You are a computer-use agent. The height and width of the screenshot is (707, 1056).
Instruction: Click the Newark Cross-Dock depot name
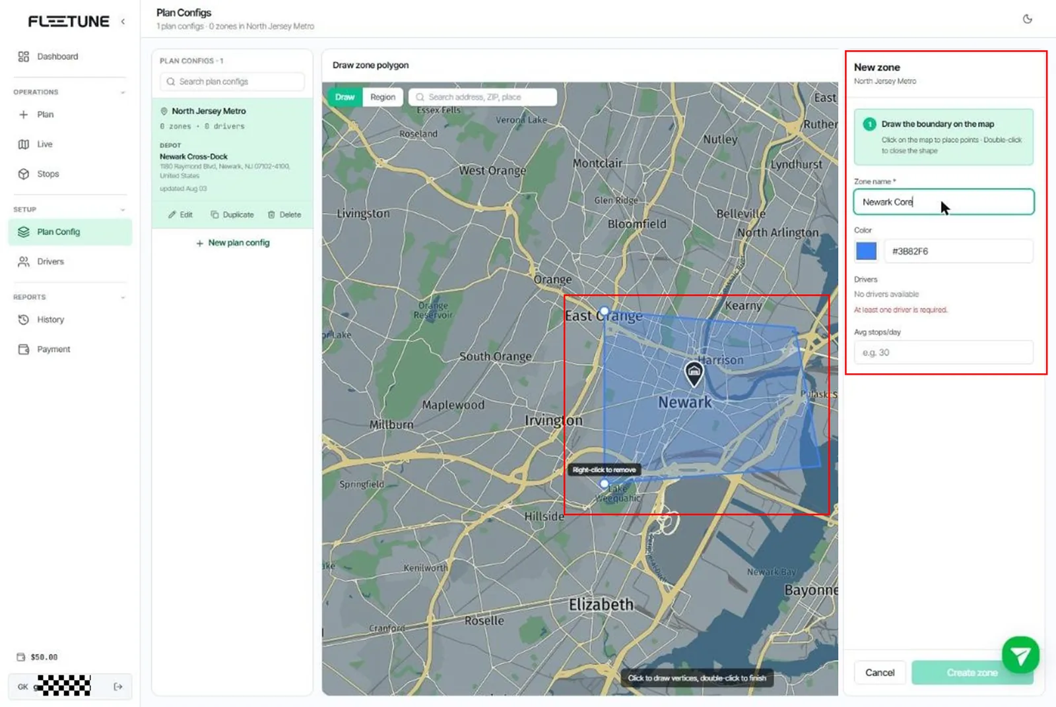pos(193,157)
